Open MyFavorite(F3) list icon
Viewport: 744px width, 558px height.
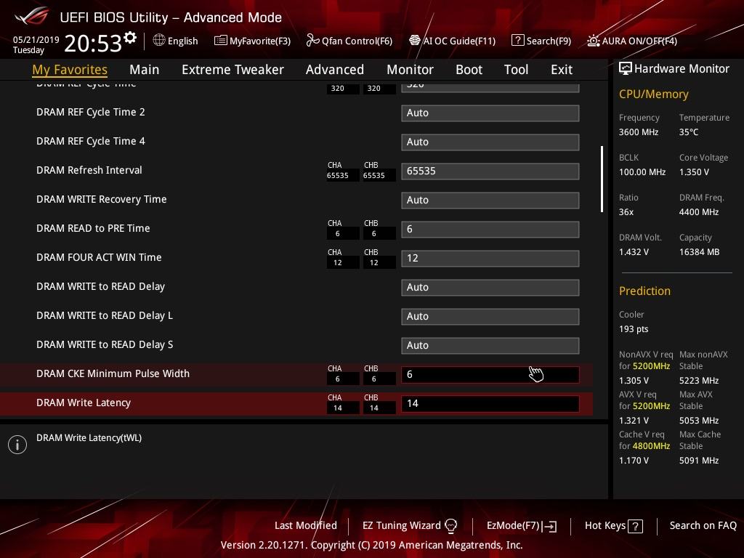(221, 41)
